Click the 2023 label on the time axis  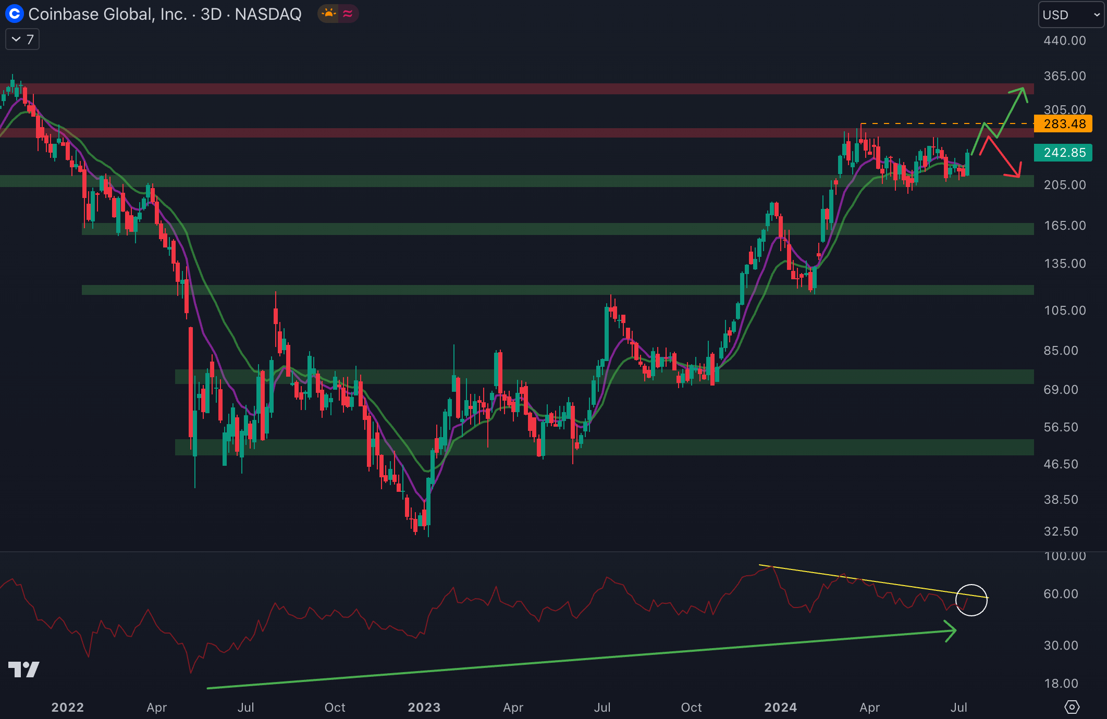coord(424,707)
